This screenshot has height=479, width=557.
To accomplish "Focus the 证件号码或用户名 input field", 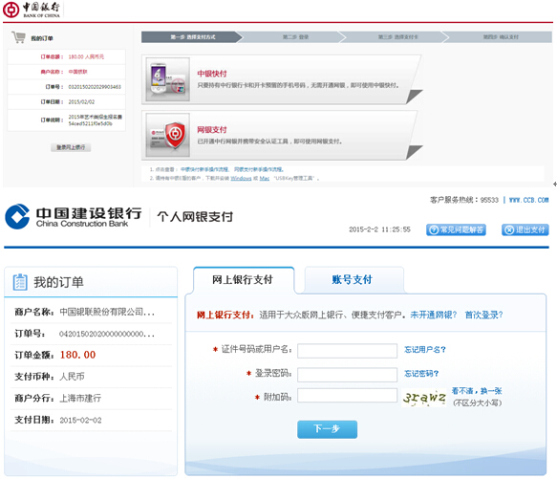I will coord(348,351).
